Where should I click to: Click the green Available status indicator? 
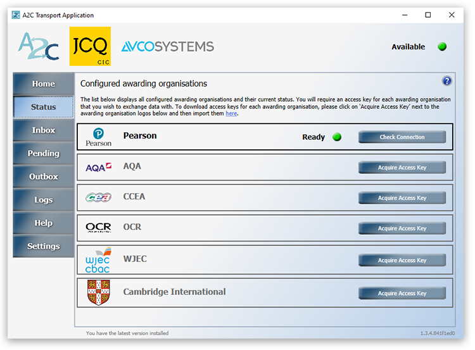point(442,47)
